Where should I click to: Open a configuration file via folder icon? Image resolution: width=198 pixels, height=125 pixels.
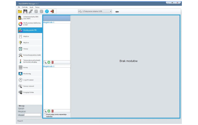(20, 12)
